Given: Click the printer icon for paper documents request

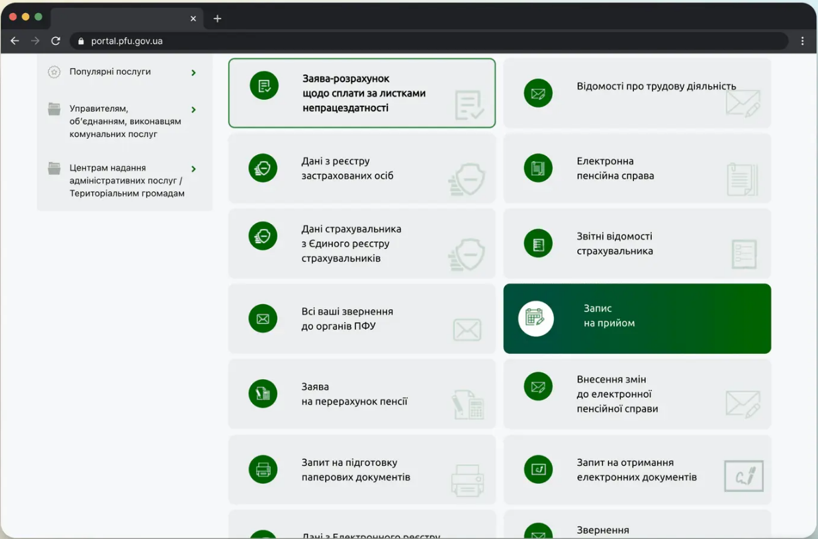Looking at the screenshot, I should [263, 470].
